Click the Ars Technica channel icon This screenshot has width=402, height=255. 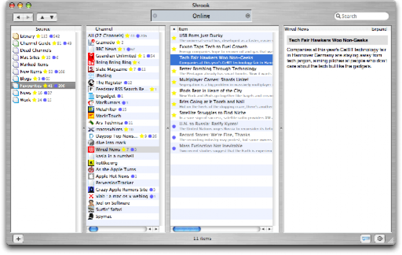[x=91, y=122]
